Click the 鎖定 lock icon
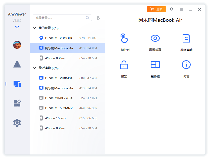210x159 pixels. point(124,65)
